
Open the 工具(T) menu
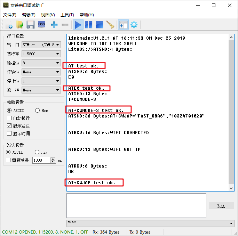click(67, 15)
